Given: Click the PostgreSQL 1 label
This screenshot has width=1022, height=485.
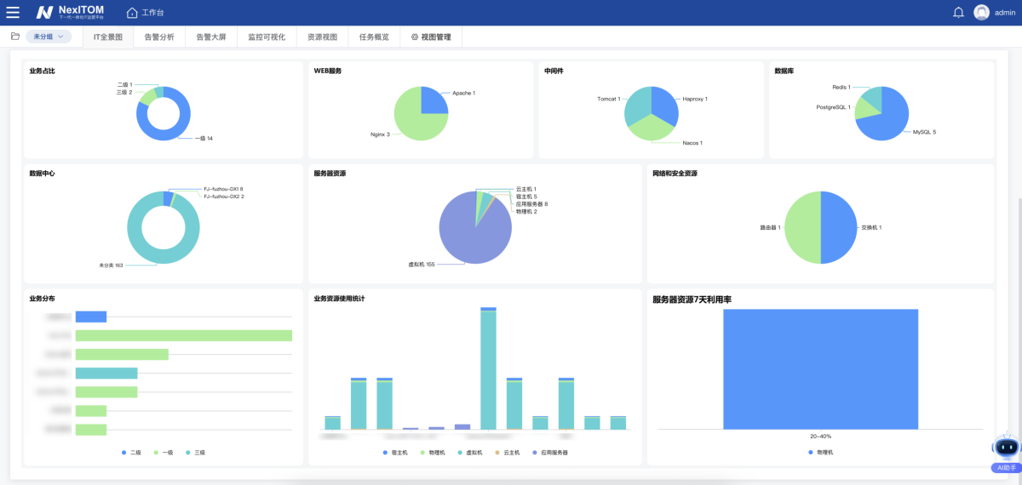Looking at the screenshot, I should point(833,107).
